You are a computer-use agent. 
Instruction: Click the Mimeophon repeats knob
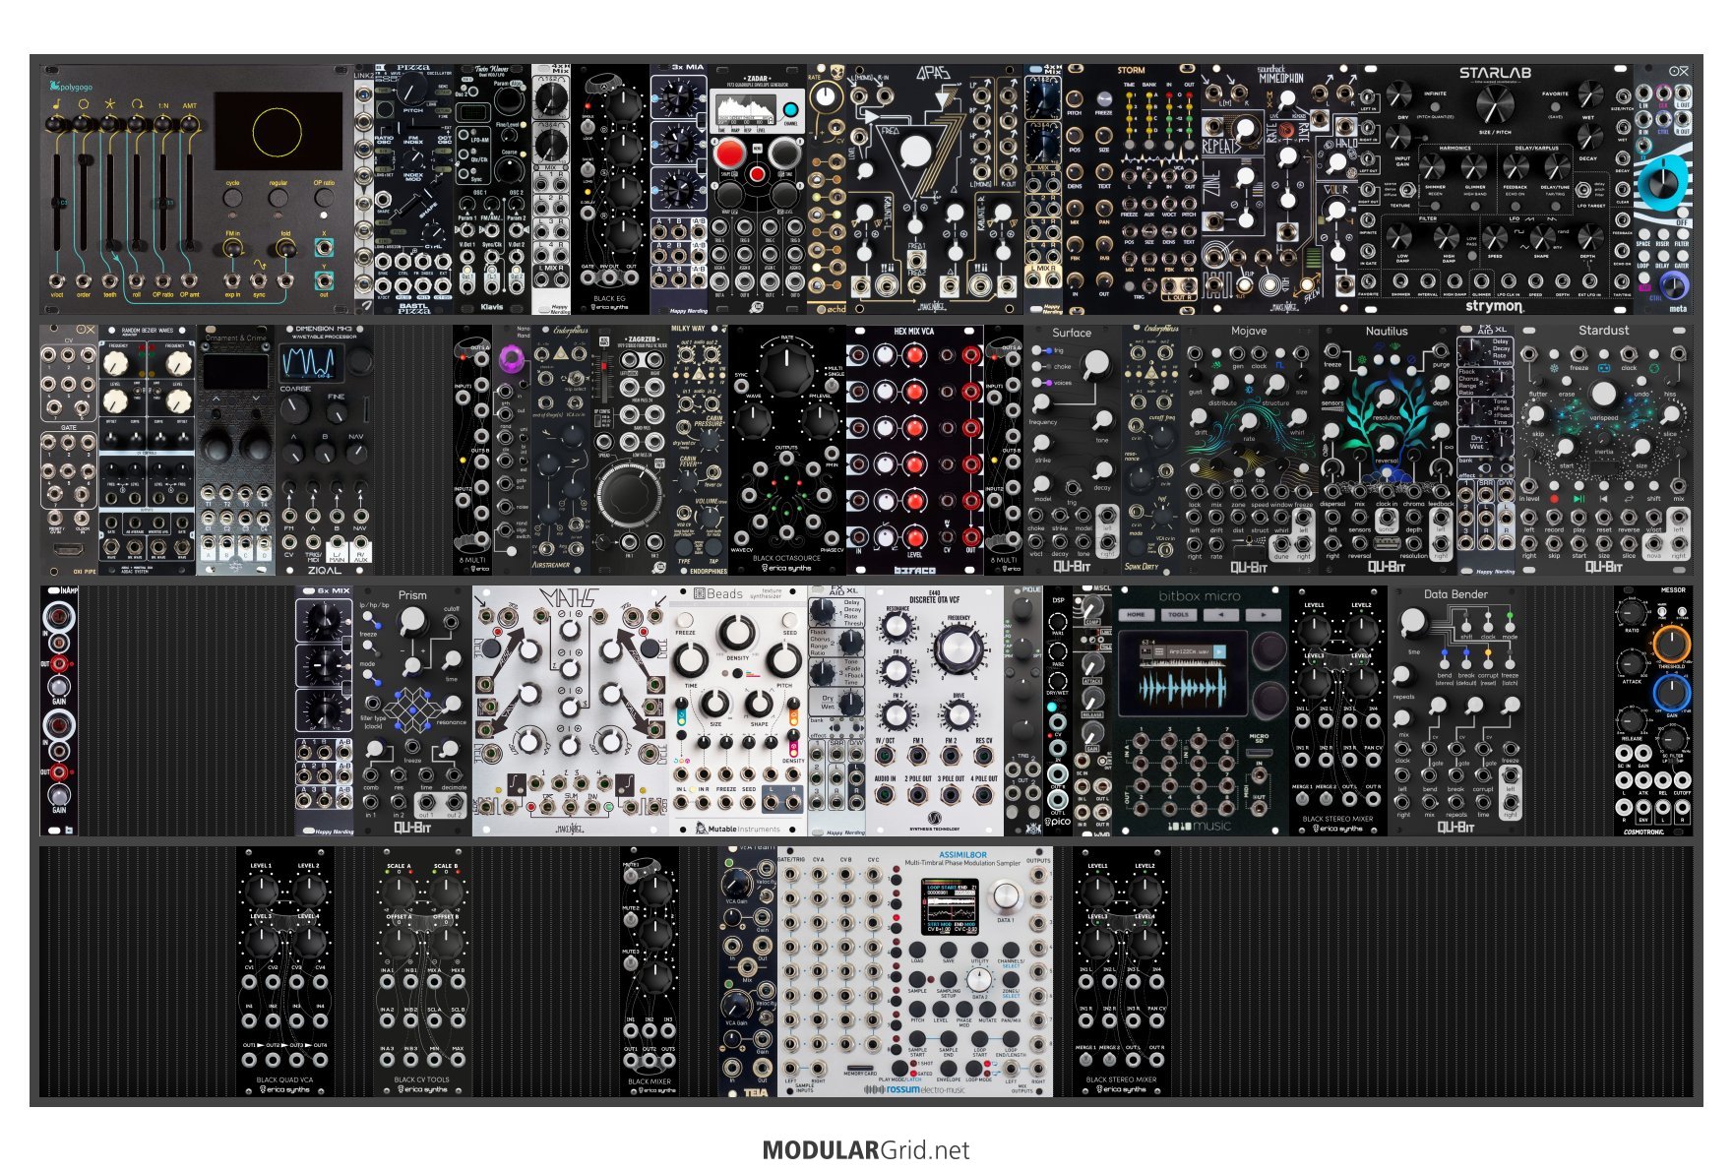(1246, 129)
